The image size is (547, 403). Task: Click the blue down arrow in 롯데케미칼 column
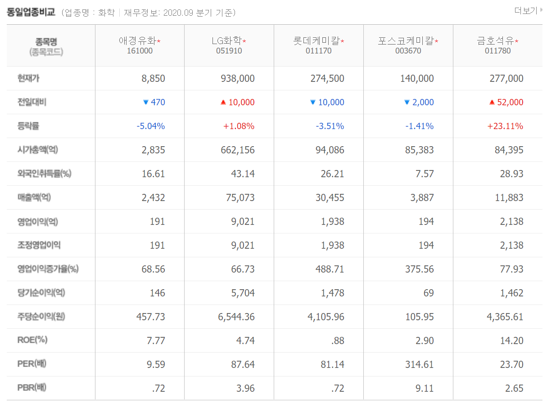(x=312, y=103)
